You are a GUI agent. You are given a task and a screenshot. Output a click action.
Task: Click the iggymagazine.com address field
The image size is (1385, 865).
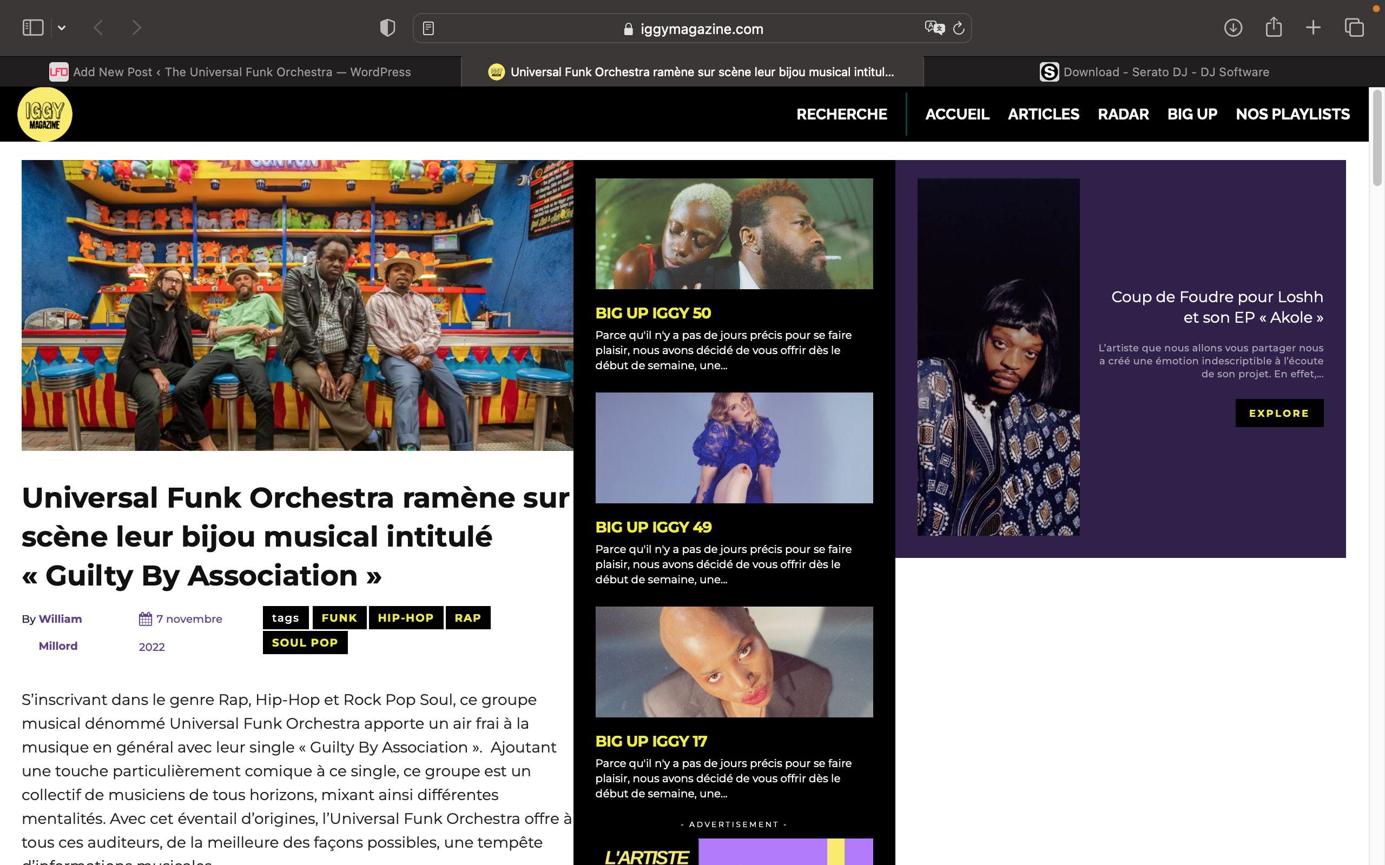point(692,28)
